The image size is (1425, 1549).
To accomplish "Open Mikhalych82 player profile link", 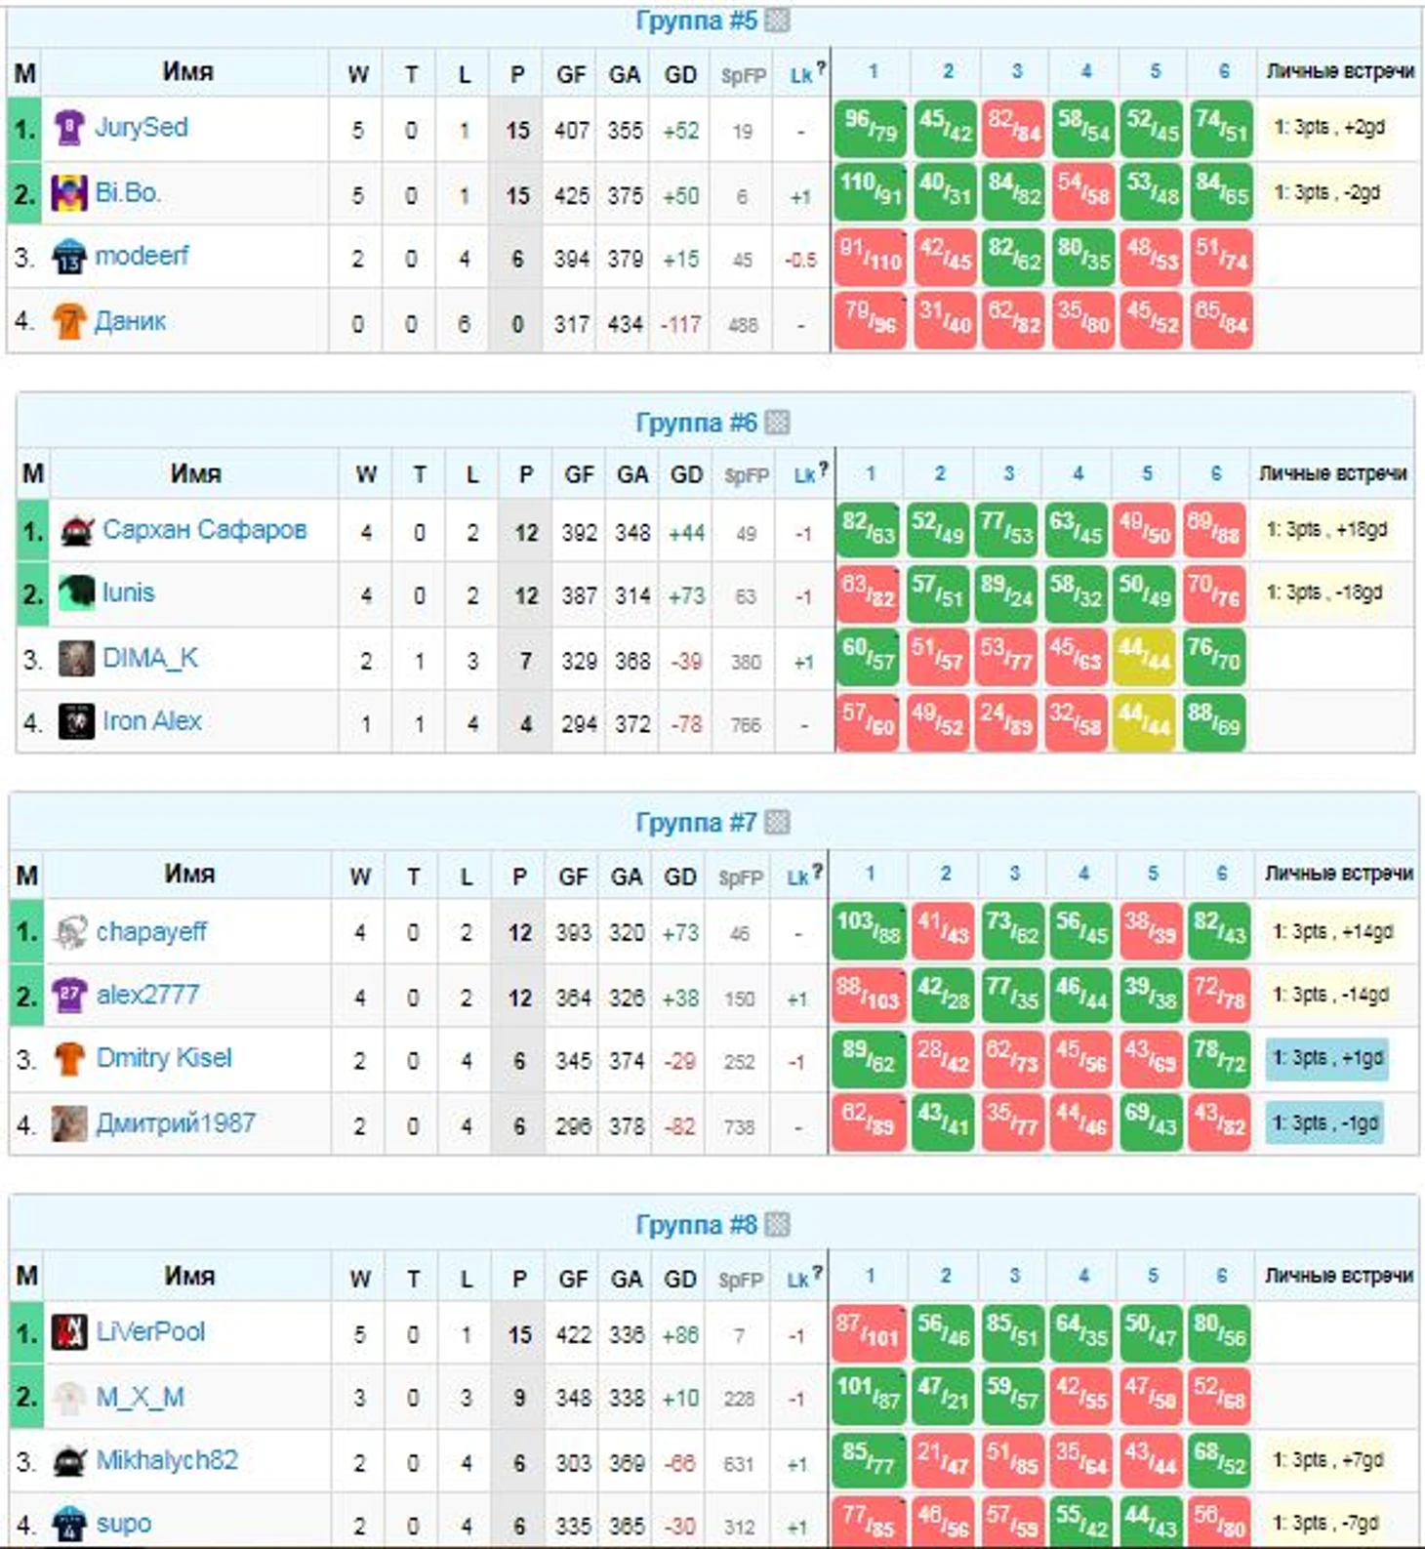I will pos(167,1460).
